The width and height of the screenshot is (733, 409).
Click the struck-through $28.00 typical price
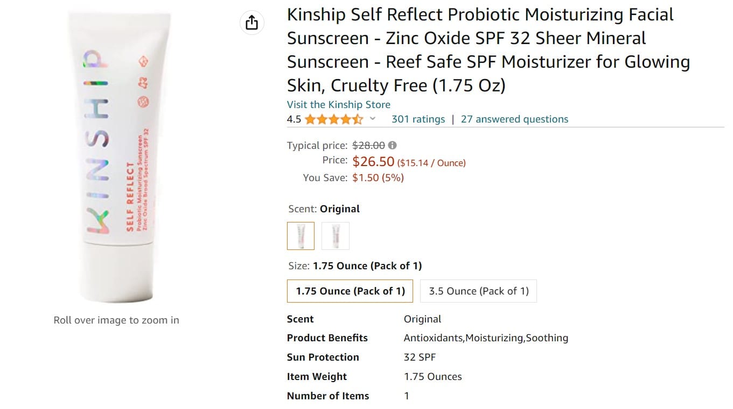[x=368, y=145]
